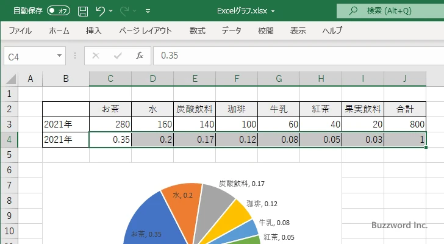Click the 紅茶, 0.05 data label

coord(279,237)
